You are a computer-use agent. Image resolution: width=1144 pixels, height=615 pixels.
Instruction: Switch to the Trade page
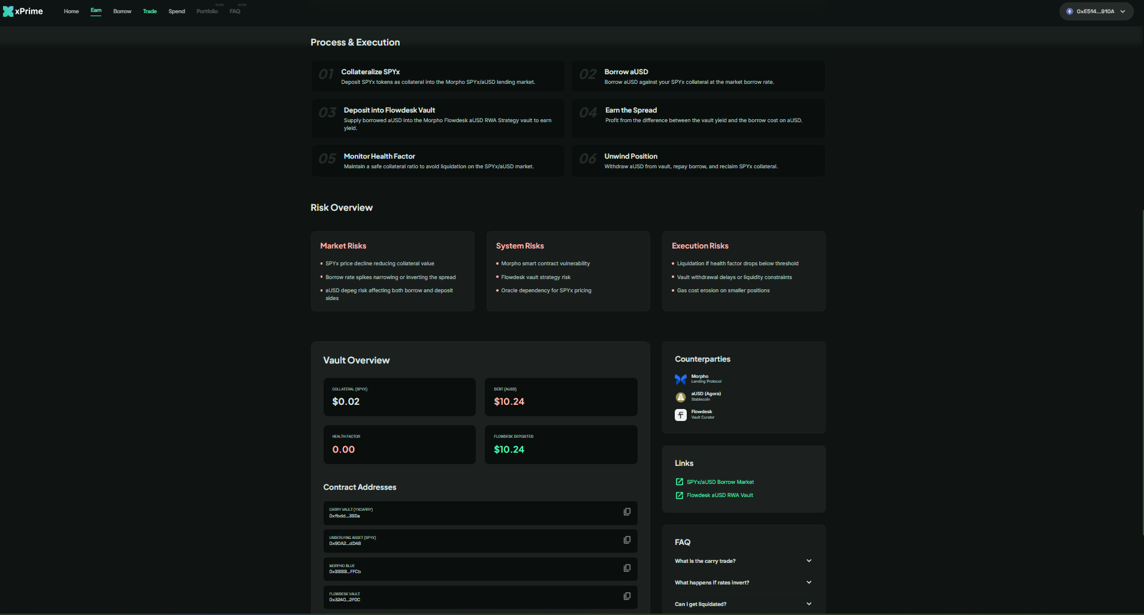(150, 11)
